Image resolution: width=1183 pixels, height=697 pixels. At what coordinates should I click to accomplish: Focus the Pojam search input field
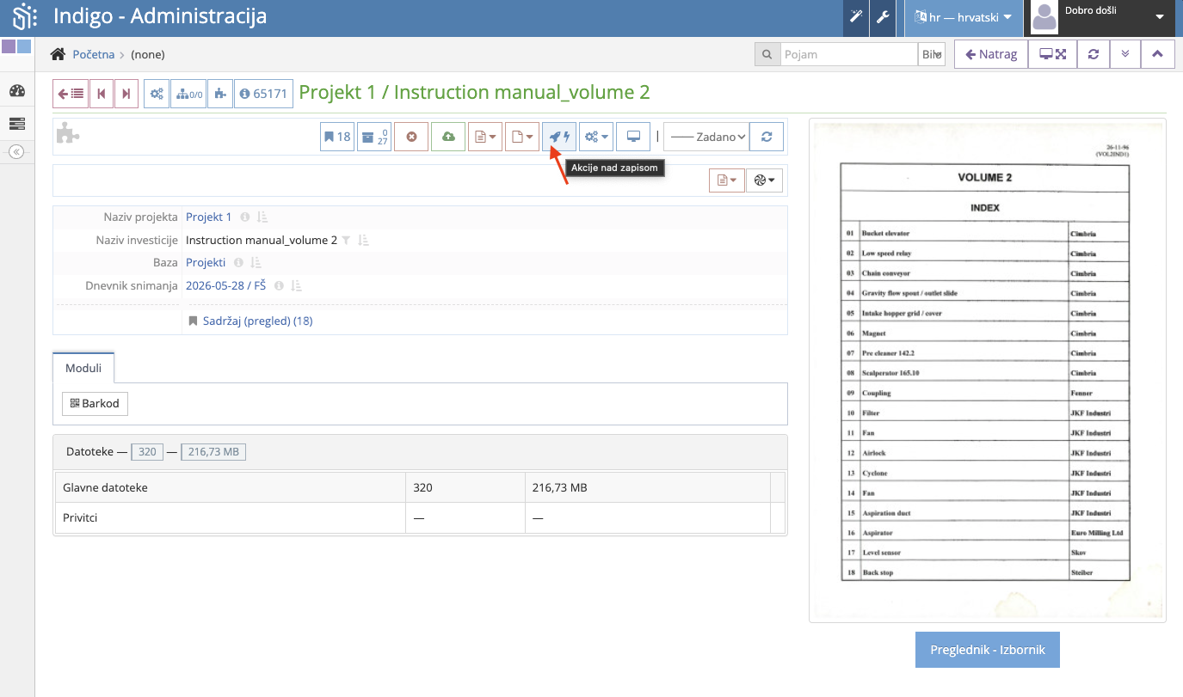pyautogui.click(x=849, y=54)
